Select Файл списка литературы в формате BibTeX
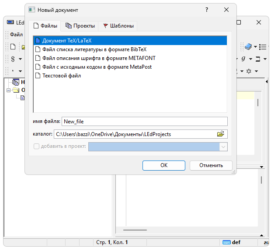Viewport: 271px width, 248px height. 130,49
